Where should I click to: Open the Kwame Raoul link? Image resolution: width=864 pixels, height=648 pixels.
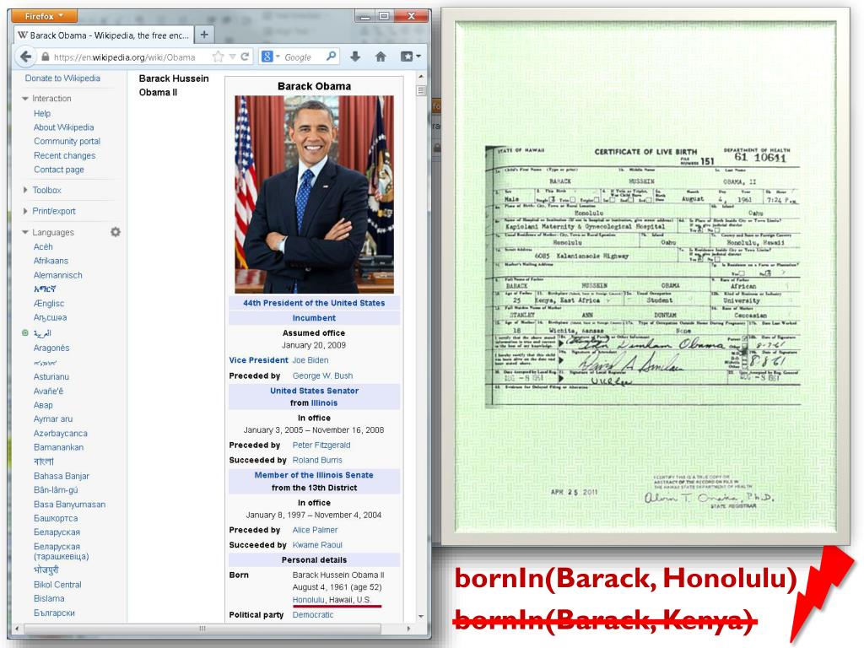(x=317, y=545)
